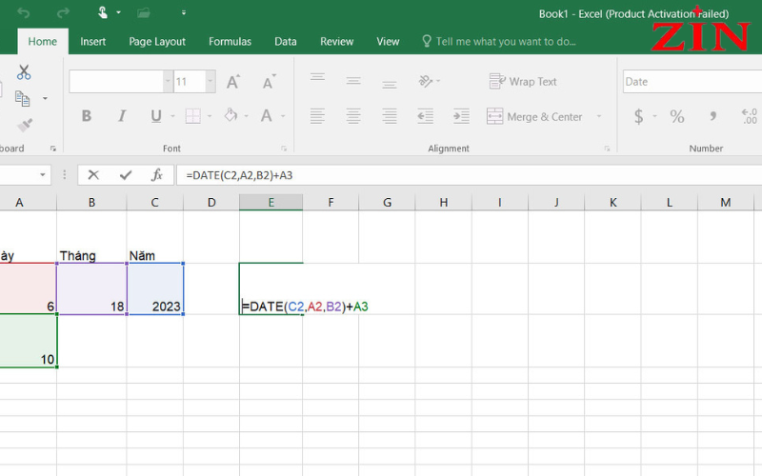Screen dimensions: 762x476
Task: Open the View tab
Action: pyautogui.click(x=388, y=42)
